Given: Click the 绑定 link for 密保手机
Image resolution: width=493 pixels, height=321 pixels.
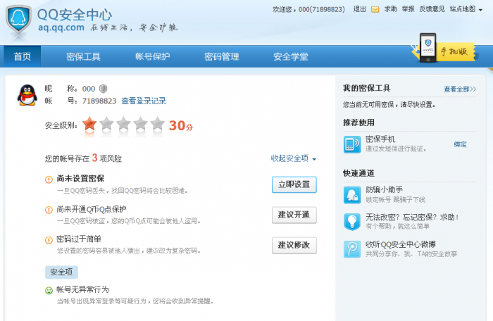Looking at the screenshot, I should coord(461,144).
